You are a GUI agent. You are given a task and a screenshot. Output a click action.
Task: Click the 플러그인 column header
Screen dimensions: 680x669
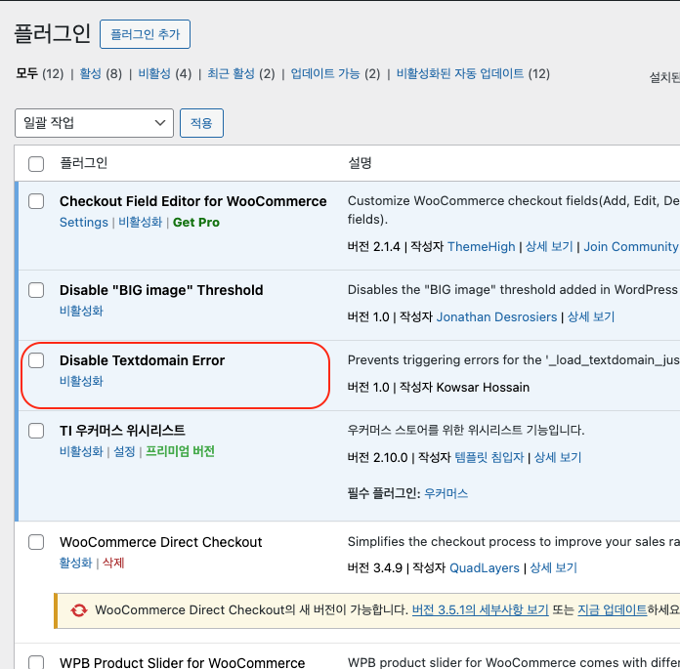83,163
